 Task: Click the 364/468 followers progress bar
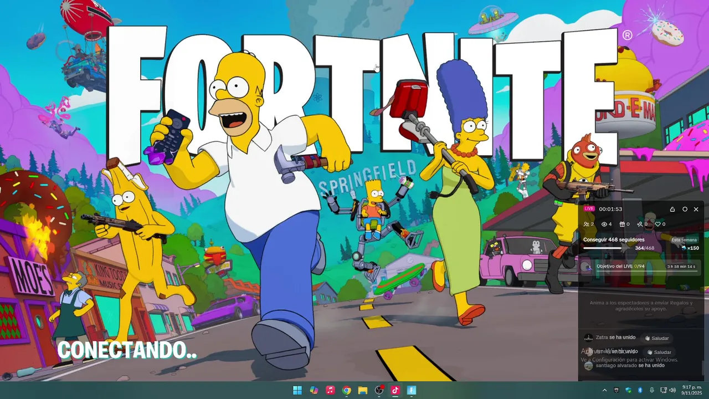[603, 248]
